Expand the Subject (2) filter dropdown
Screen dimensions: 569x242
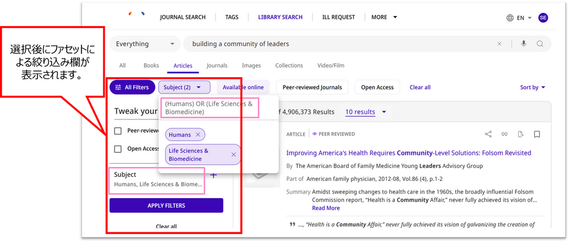click(184, 87)
